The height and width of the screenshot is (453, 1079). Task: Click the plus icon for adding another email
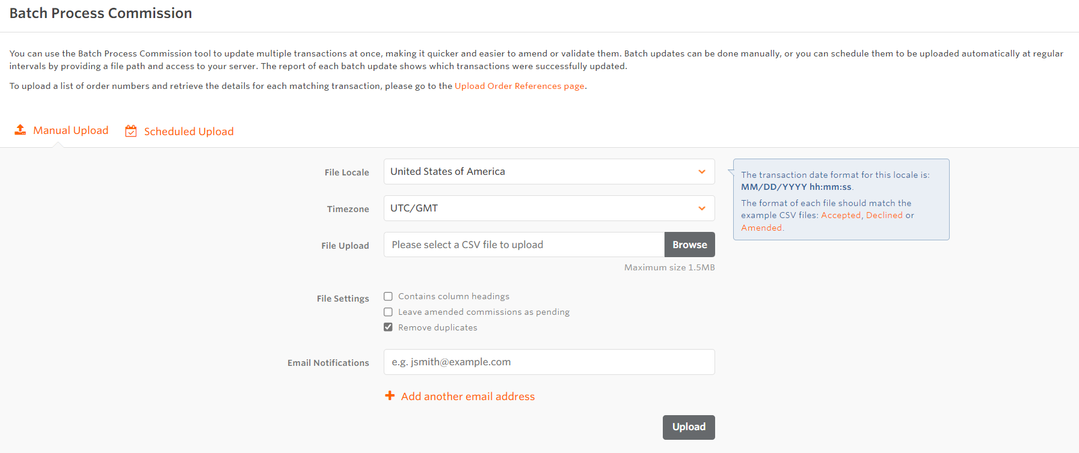[389, 395]
